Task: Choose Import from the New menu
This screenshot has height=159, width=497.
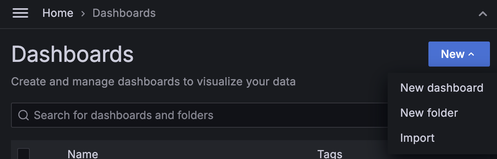Action: 417,138
